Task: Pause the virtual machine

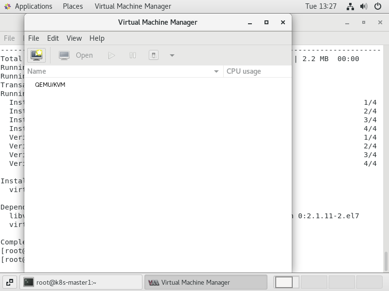Action: [133, 55]
